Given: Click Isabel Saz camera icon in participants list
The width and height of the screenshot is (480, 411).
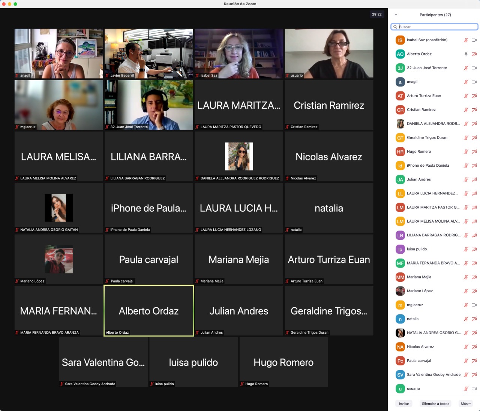Looking at the screenshot, I should [474, 40].
